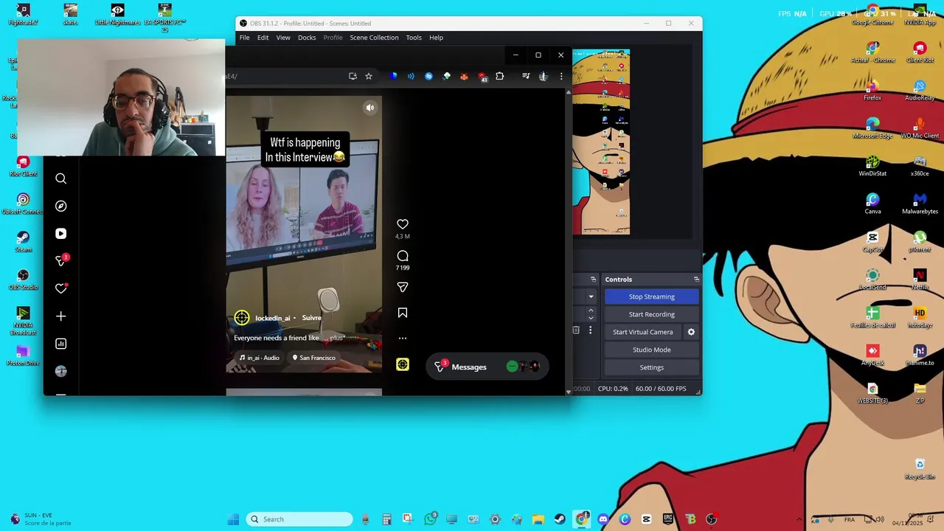Click the create plus icon in sidebar

pyautogui.click(x=61, y=316)
